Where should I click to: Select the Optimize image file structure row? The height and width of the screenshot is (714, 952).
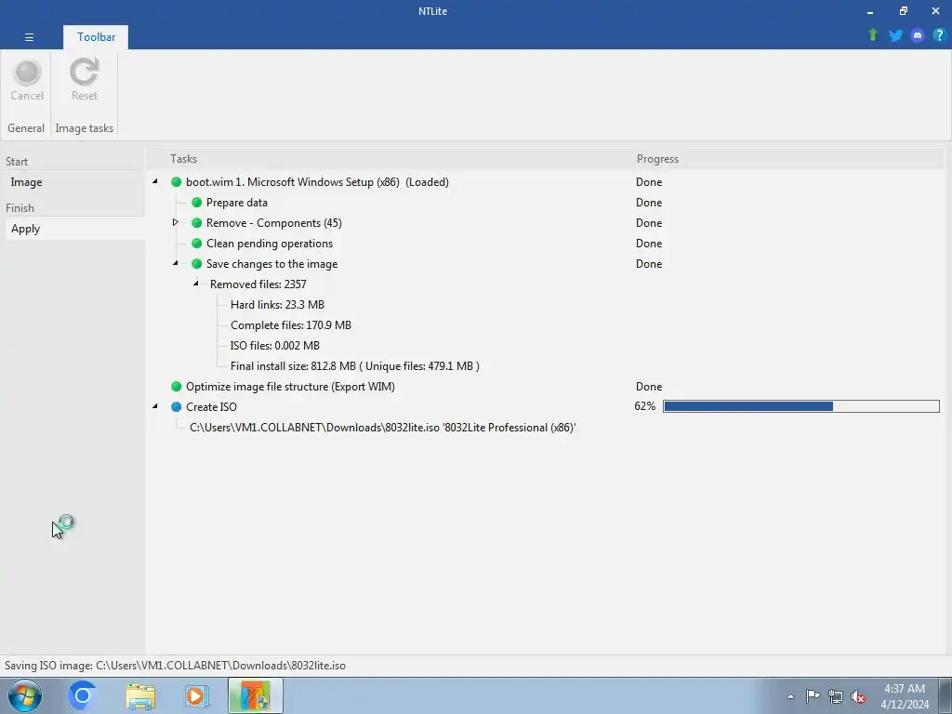(x=290, y=387)
